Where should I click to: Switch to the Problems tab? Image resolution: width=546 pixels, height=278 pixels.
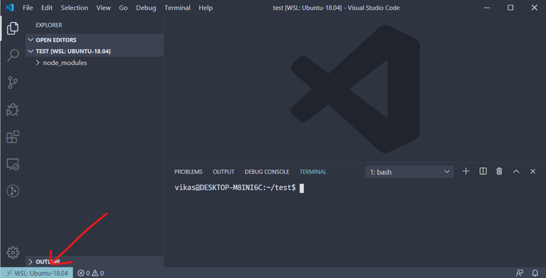tap(188, 172)
